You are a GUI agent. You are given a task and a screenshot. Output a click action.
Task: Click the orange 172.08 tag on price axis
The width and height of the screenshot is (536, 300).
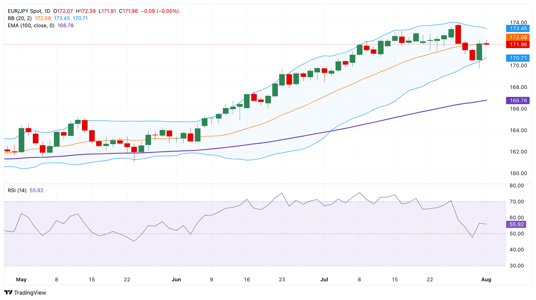518,37
